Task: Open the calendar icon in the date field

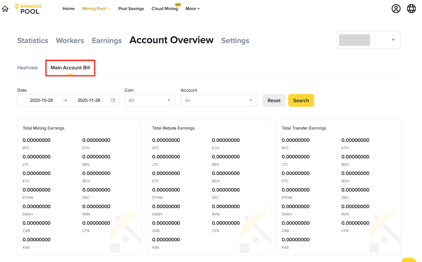Action: point(113,100)
